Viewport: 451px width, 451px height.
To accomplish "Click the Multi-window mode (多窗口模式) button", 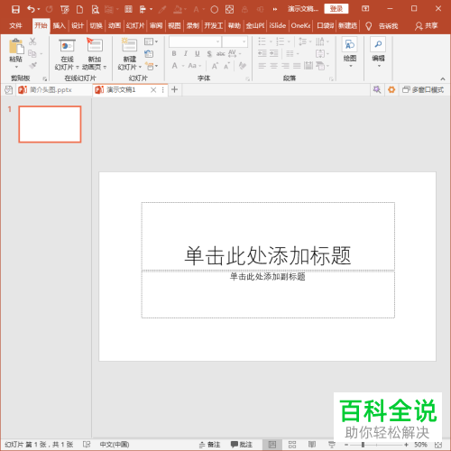I will 423,89.
